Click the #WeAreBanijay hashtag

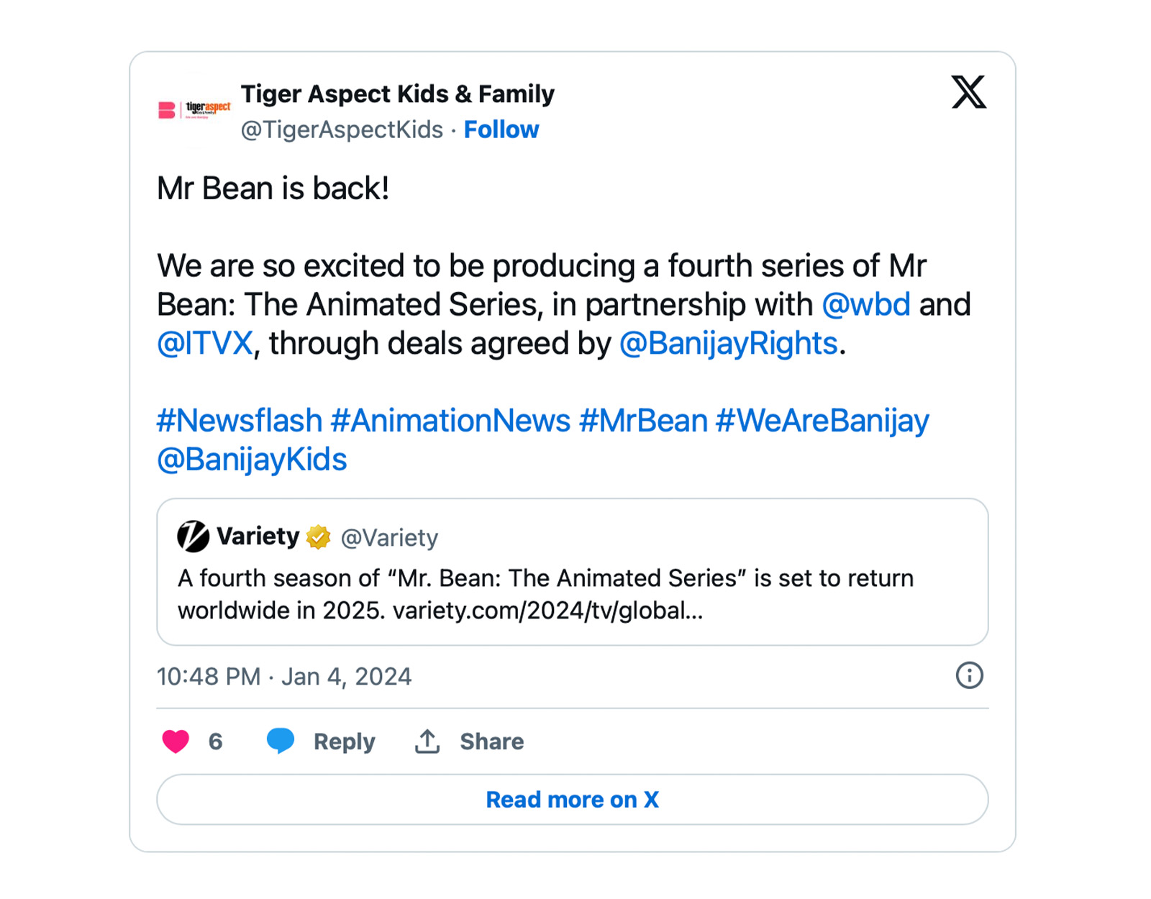pyautogui.click(x=822, y=420)
